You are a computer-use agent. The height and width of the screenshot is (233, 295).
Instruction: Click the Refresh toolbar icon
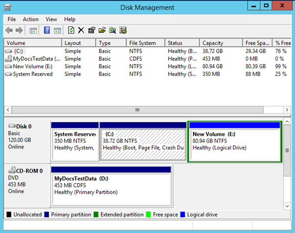coord(71,30)
